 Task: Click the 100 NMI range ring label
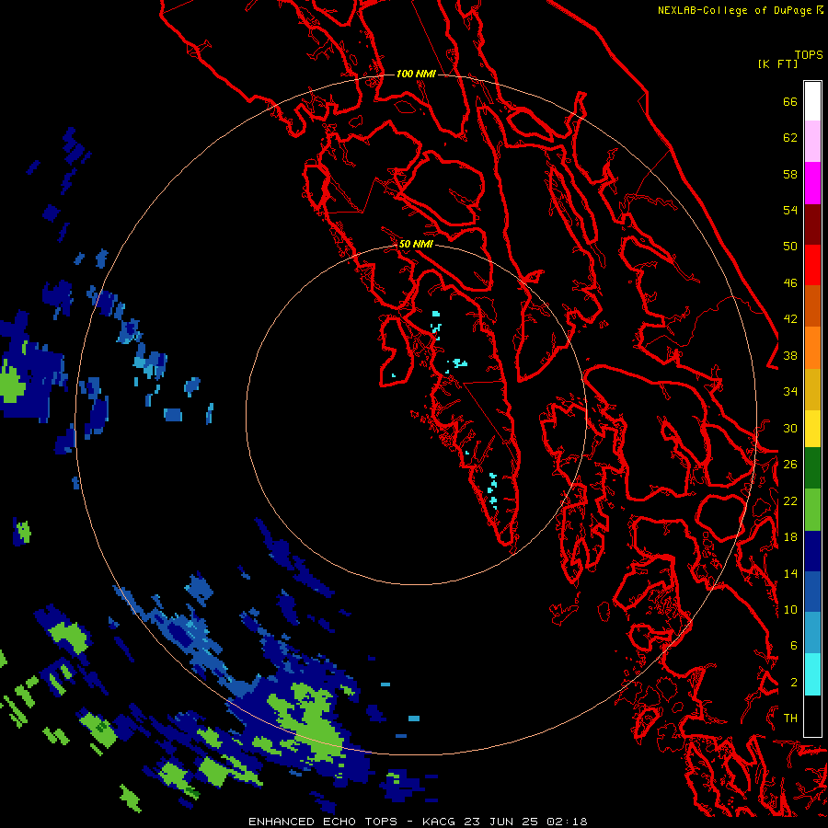[x=416, y=74]
